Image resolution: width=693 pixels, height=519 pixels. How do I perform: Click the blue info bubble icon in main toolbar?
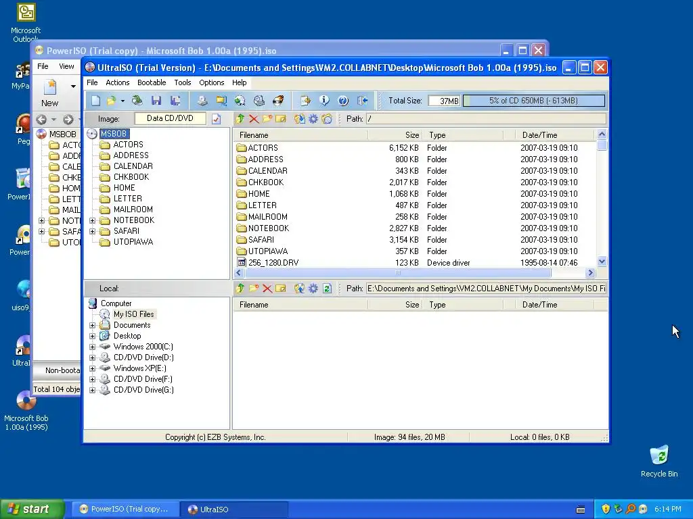[x=324, y=101]
